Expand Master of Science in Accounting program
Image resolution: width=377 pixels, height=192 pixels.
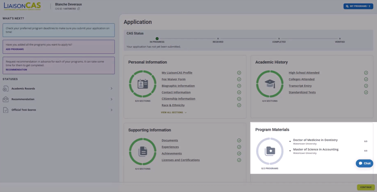click(290, 151)
